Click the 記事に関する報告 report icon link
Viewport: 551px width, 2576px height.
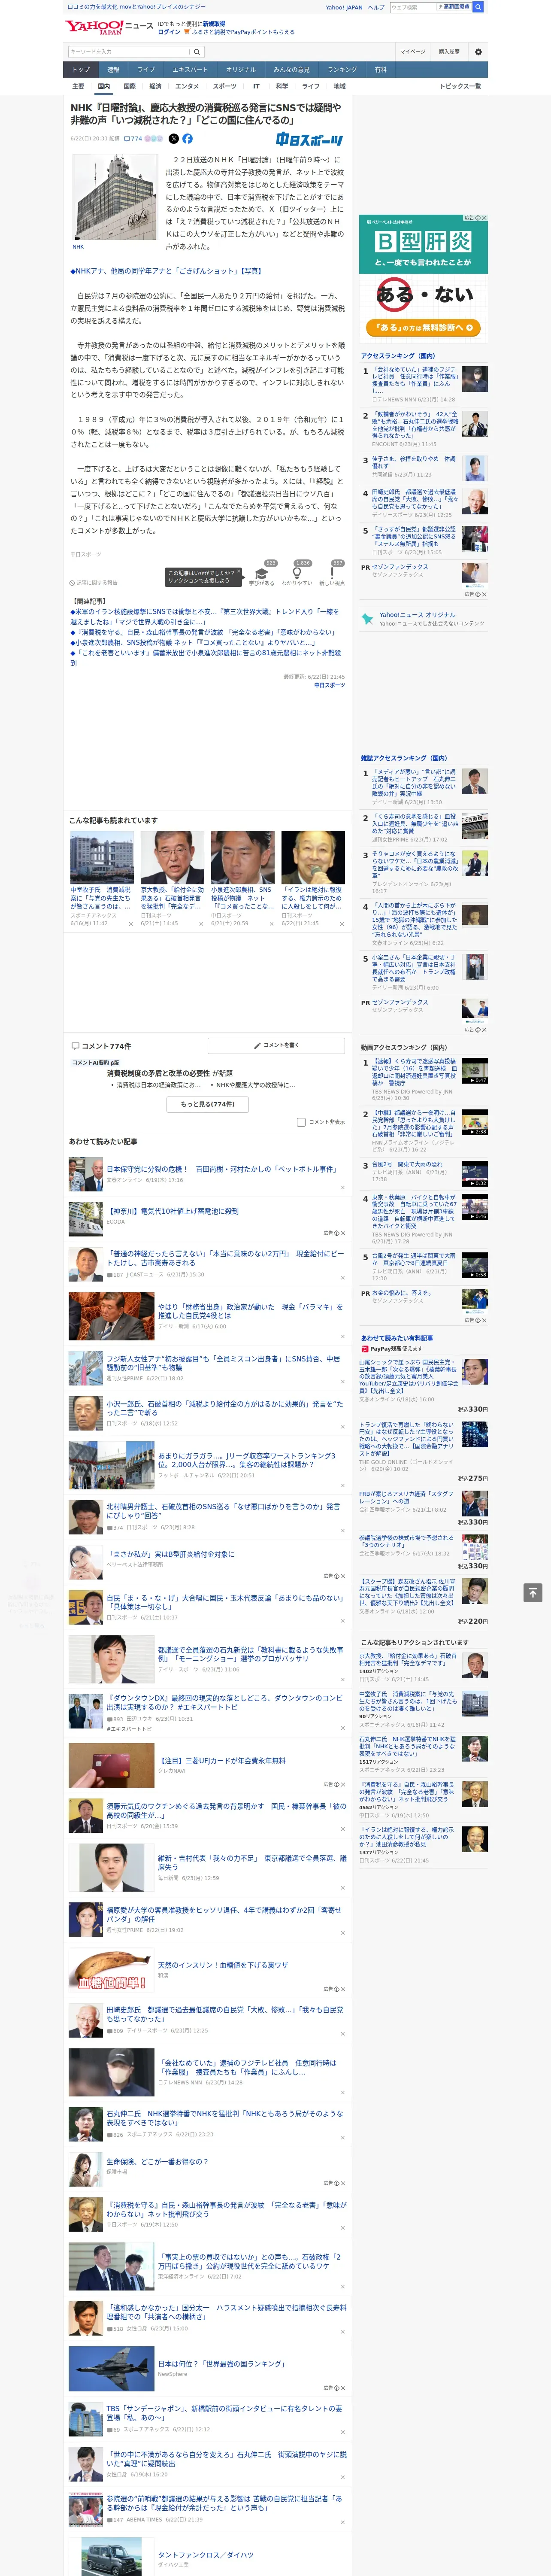tap(93, 582)
